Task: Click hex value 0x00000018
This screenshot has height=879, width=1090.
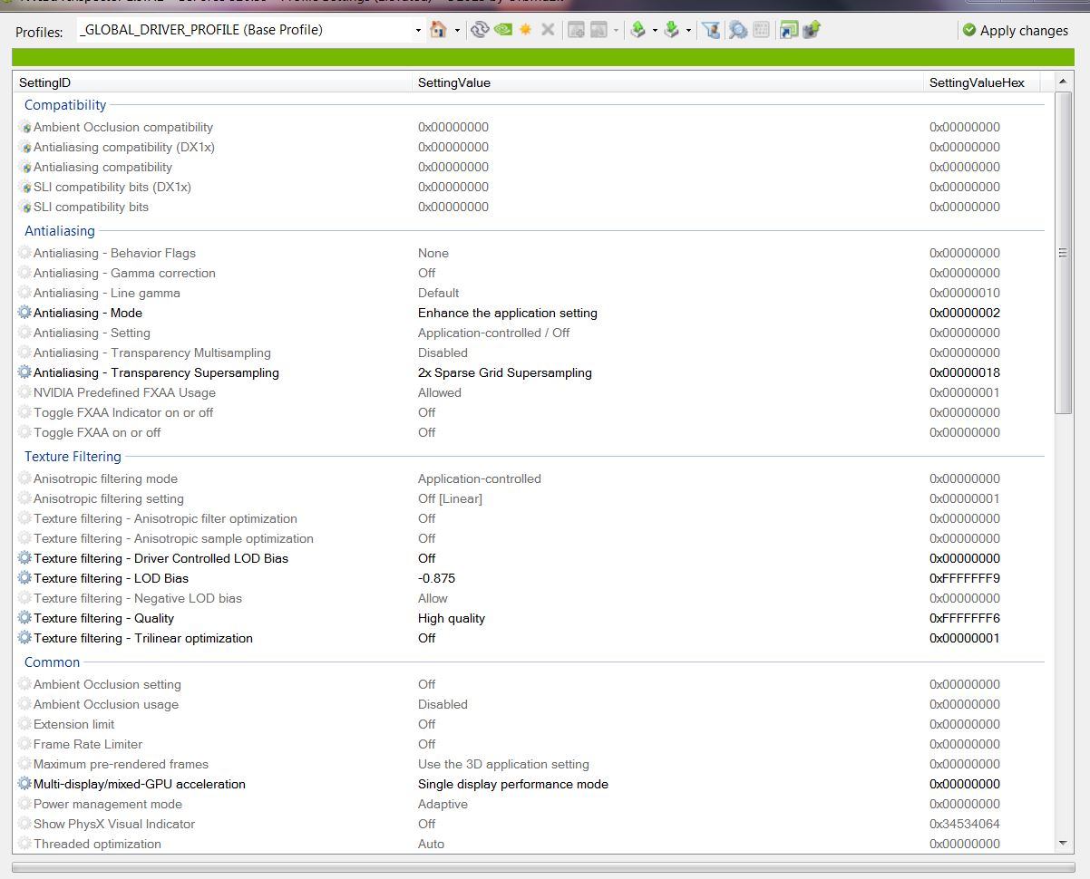Action: [965, 372]
